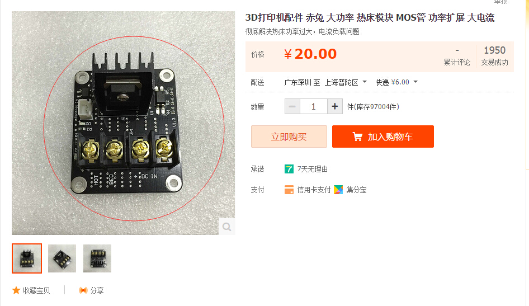
Task: Click the green 7-day return icon
Action: (289, 169)
